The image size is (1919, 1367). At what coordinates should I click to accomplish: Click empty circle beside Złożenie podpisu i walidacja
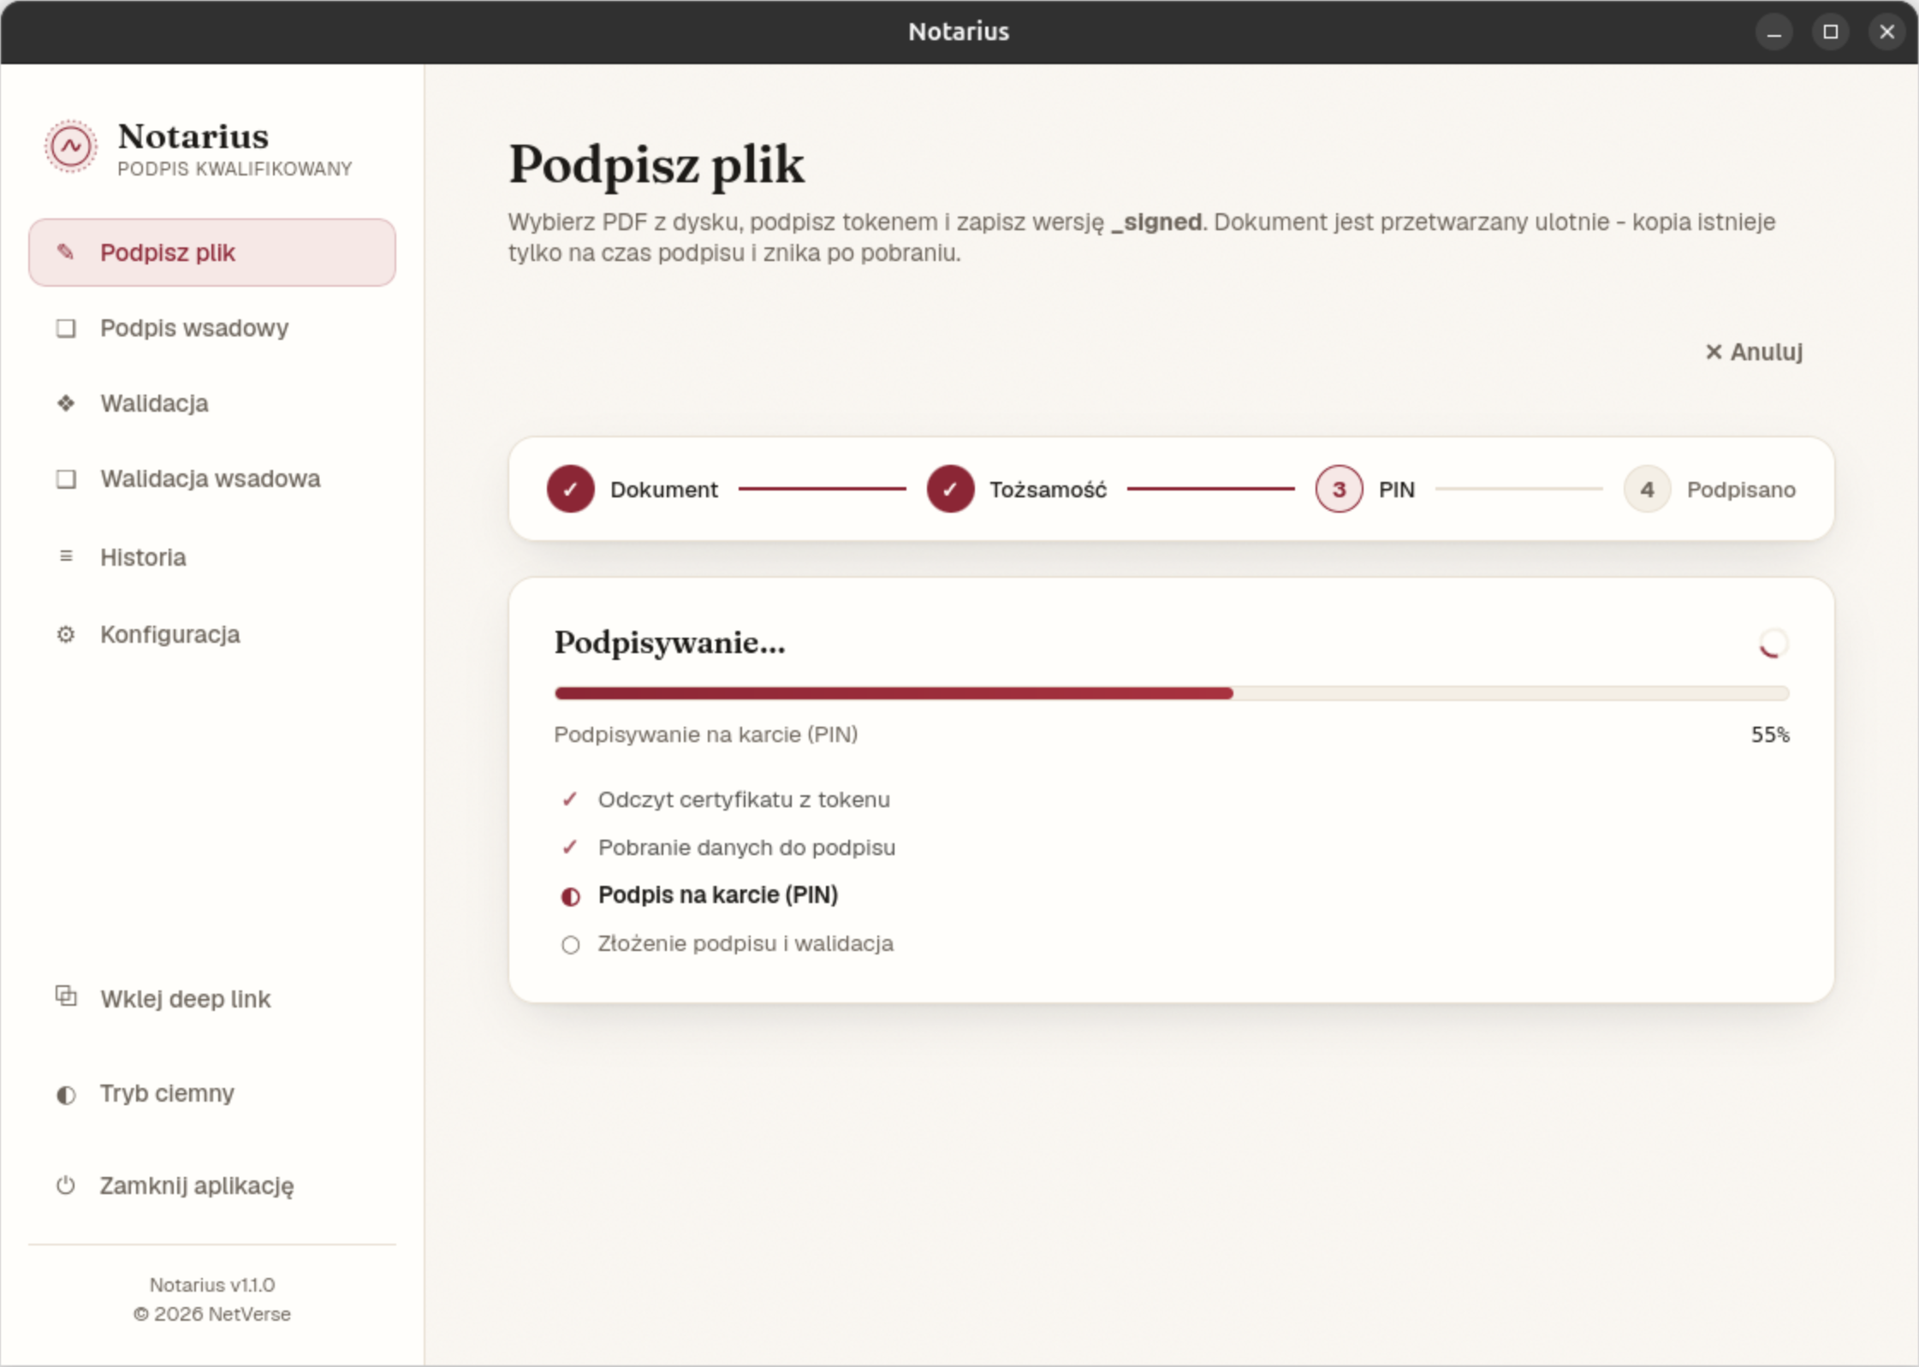pyautogui.click(x=570, y=944)
